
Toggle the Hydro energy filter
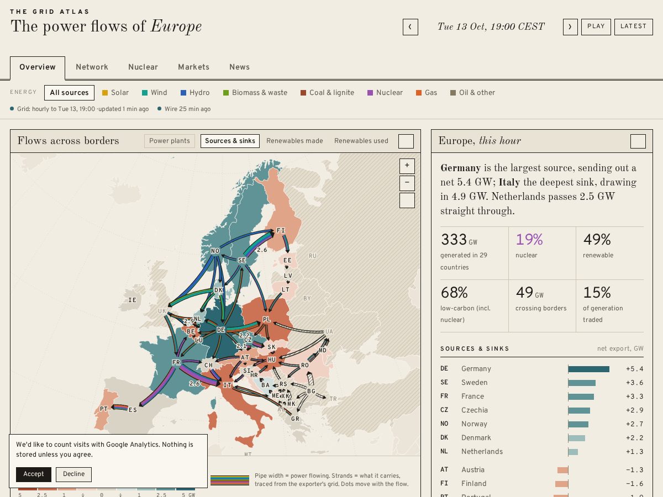coord(195,93)
